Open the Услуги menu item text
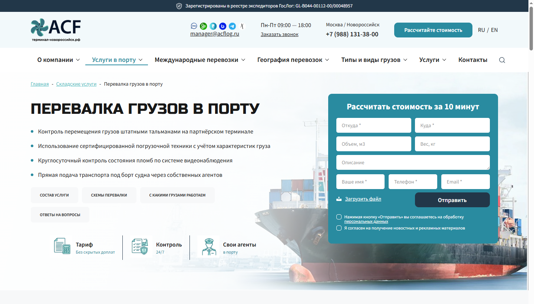The width and height of the screenshot is (534, 304). coord(429,60)
